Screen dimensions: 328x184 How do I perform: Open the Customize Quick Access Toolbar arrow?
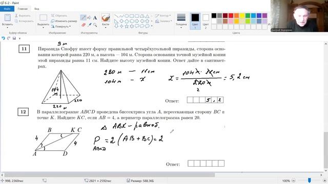point(19,38)
